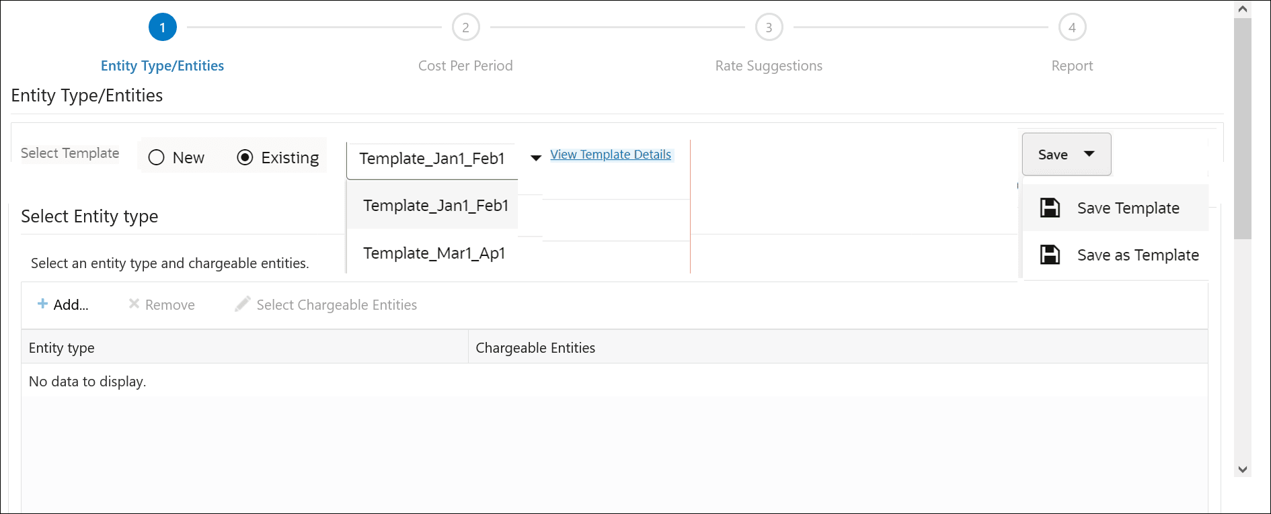Select the New template radio button
Screen dimensions: 1271x514
tap(156, 157)
